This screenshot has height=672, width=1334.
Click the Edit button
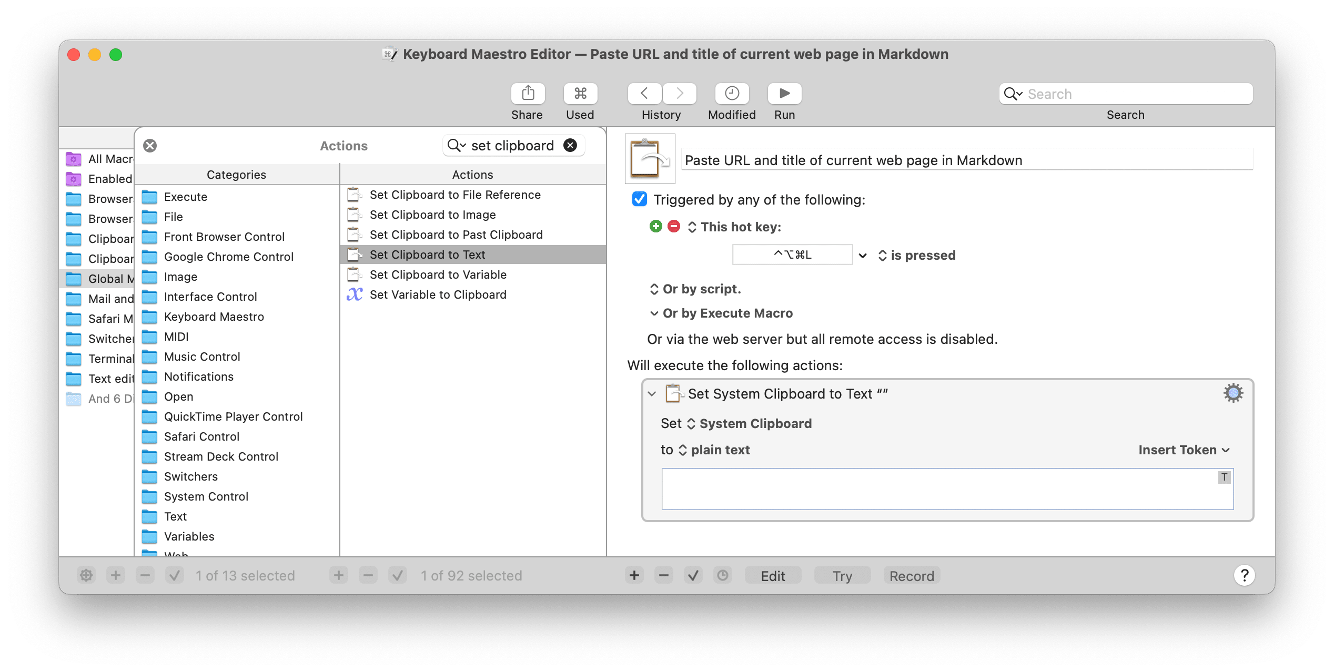(x=773, y=575)
